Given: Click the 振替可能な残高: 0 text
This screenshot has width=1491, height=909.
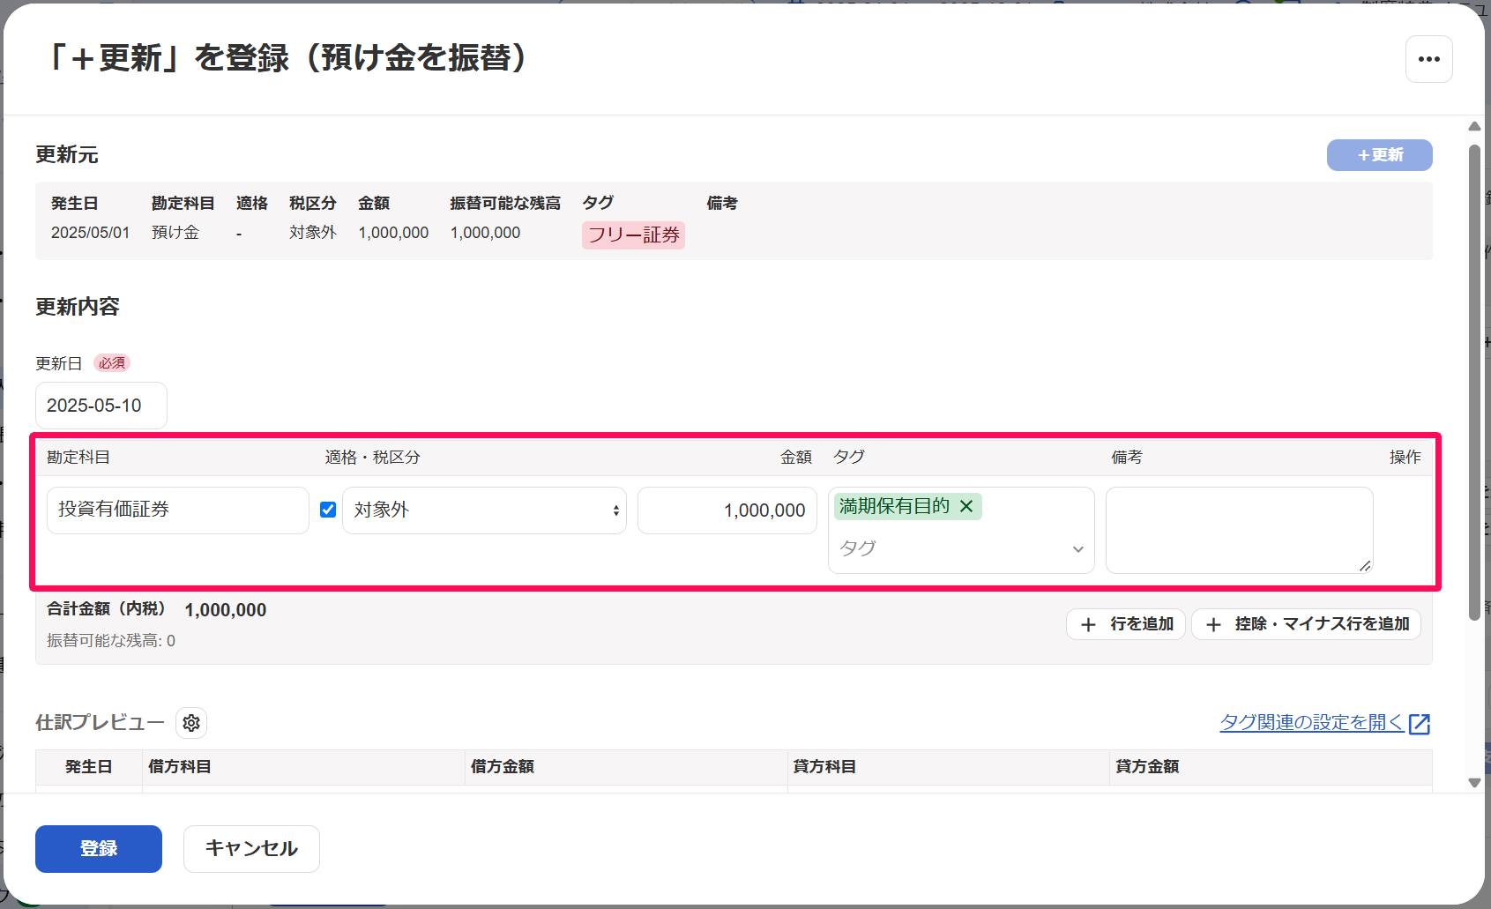Looking at the screenshot, I should click(x=111, y=641).
